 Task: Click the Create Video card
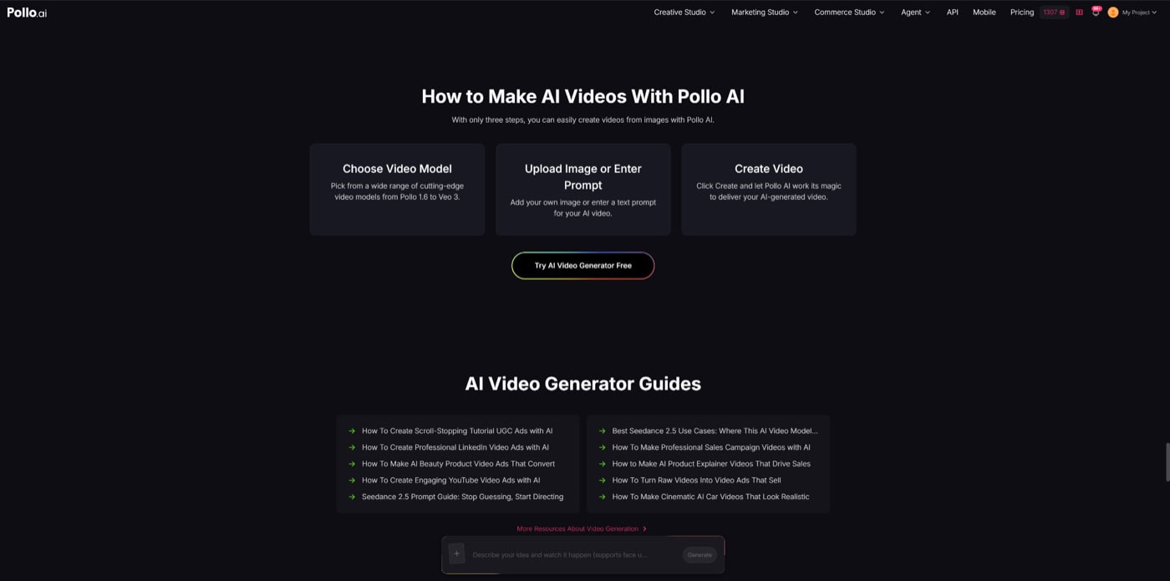click(x=769, y=190)
